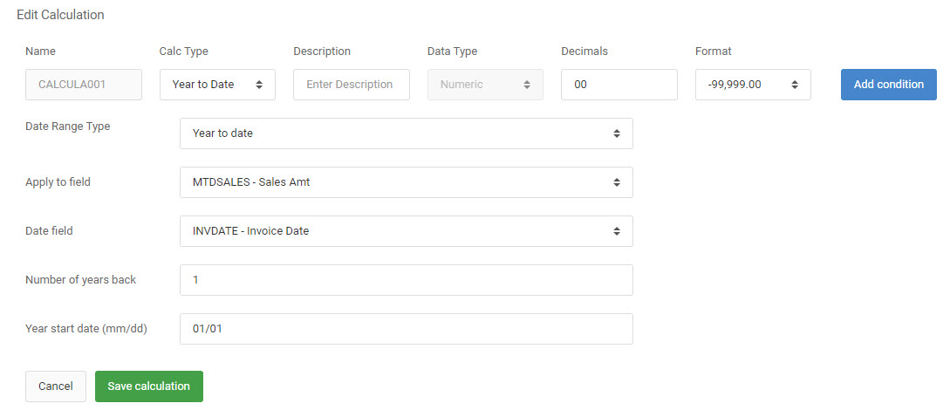950x417 pixels.
Task: Click the Data Type arrow icon
Action: (527, 85)
